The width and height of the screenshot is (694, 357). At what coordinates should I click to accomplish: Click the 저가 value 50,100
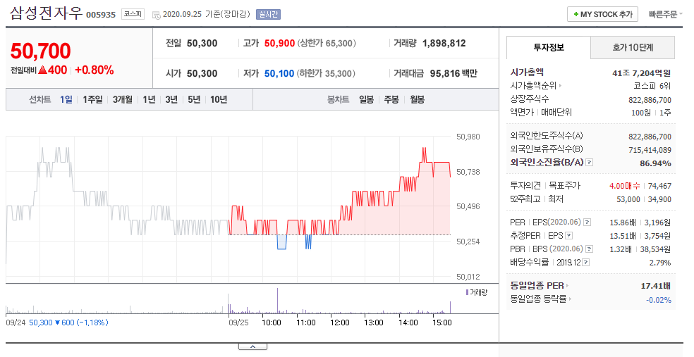point(279,73)
